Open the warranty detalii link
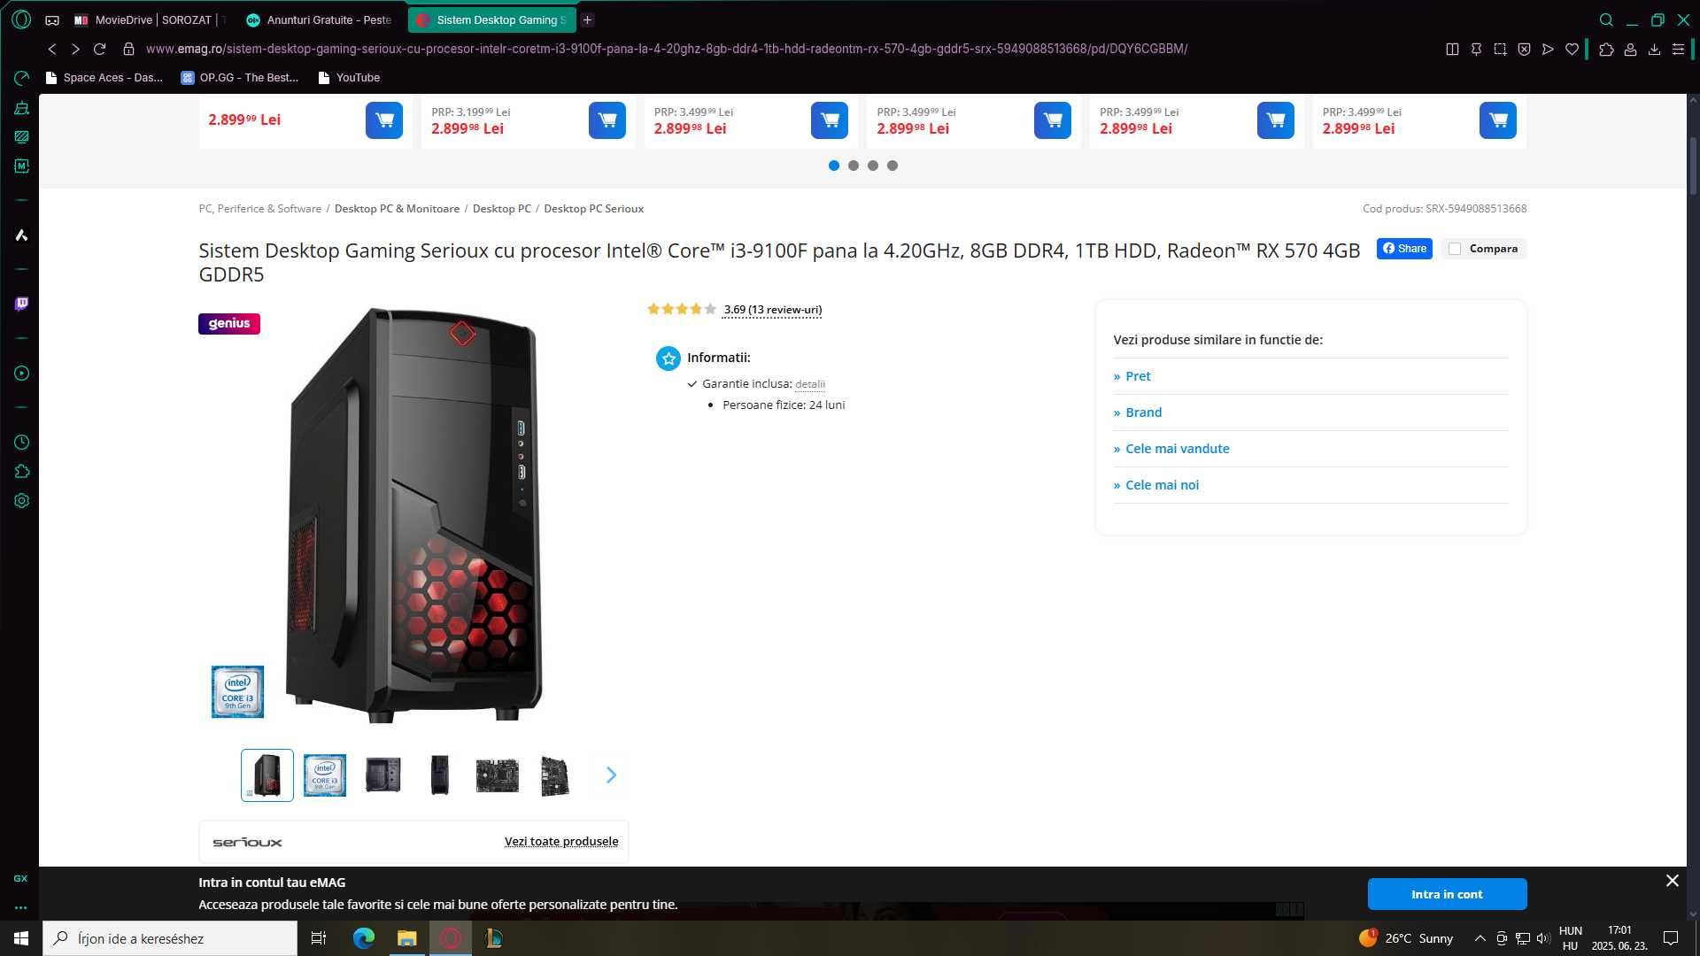The image size is (1700, 956). coord(810,384)
